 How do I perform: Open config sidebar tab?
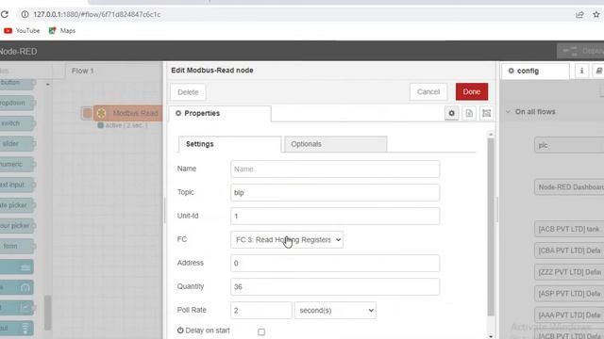click(x=535, y=72)
